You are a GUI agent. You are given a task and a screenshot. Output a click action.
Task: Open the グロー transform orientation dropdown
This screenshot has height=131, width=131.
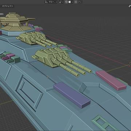51,2
